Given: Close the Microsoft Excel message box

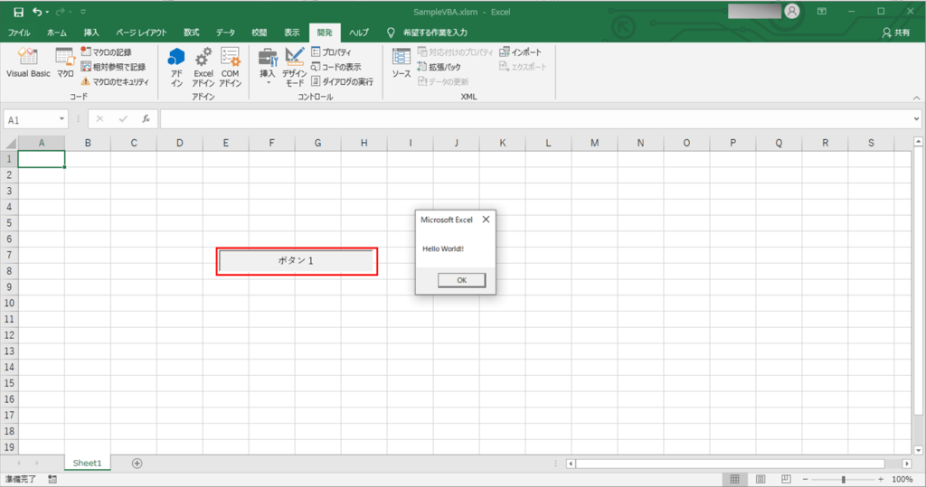Looking at the screenshot, I should point(486,219).
